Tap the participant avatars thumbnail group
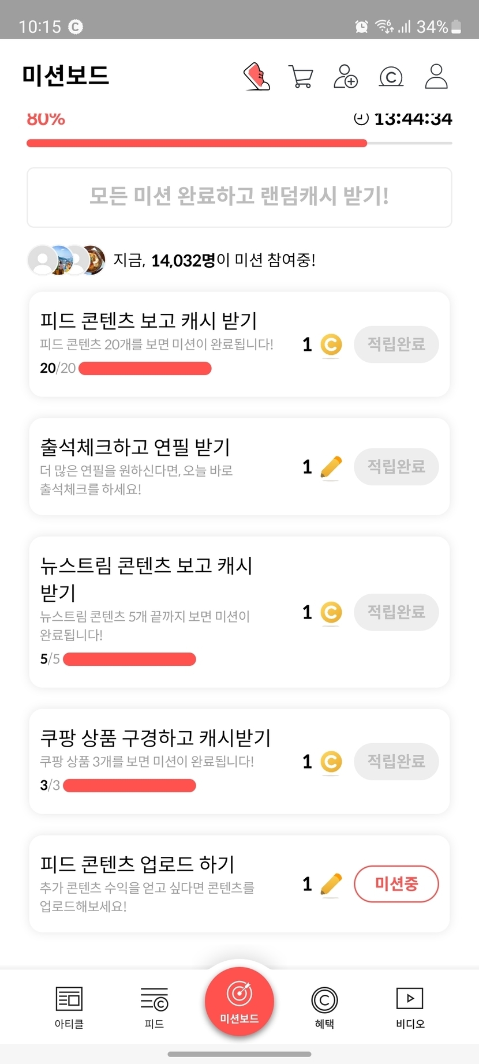The image size is (479, 1064). point(67,260)
